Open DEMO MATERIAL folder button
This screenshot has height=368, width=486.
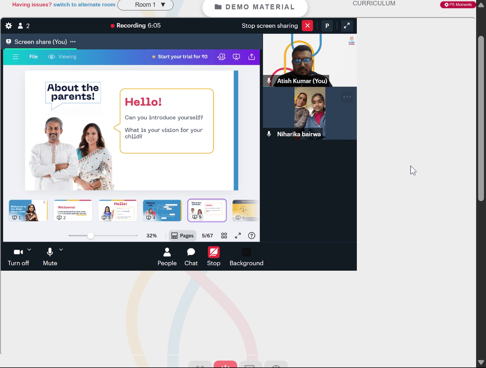click(255, 7)
